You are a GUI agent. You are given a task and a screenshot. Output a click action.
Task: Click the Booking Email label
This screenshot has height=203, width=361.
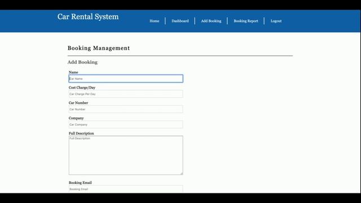(x=80, y=183)
